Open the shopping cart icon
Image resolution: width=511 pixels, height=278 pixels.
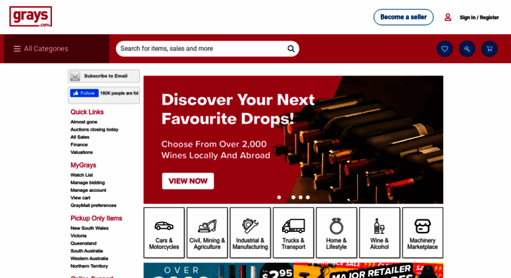[489, 49]
